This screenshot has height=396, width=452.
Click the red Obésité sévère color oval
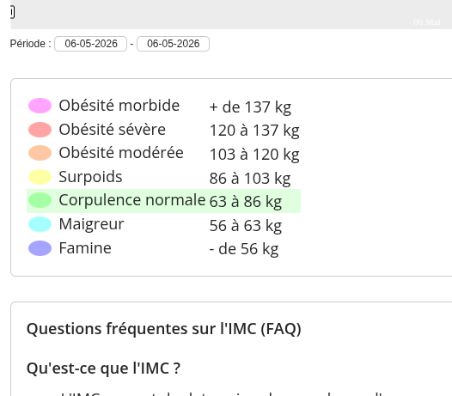point(40,130)
